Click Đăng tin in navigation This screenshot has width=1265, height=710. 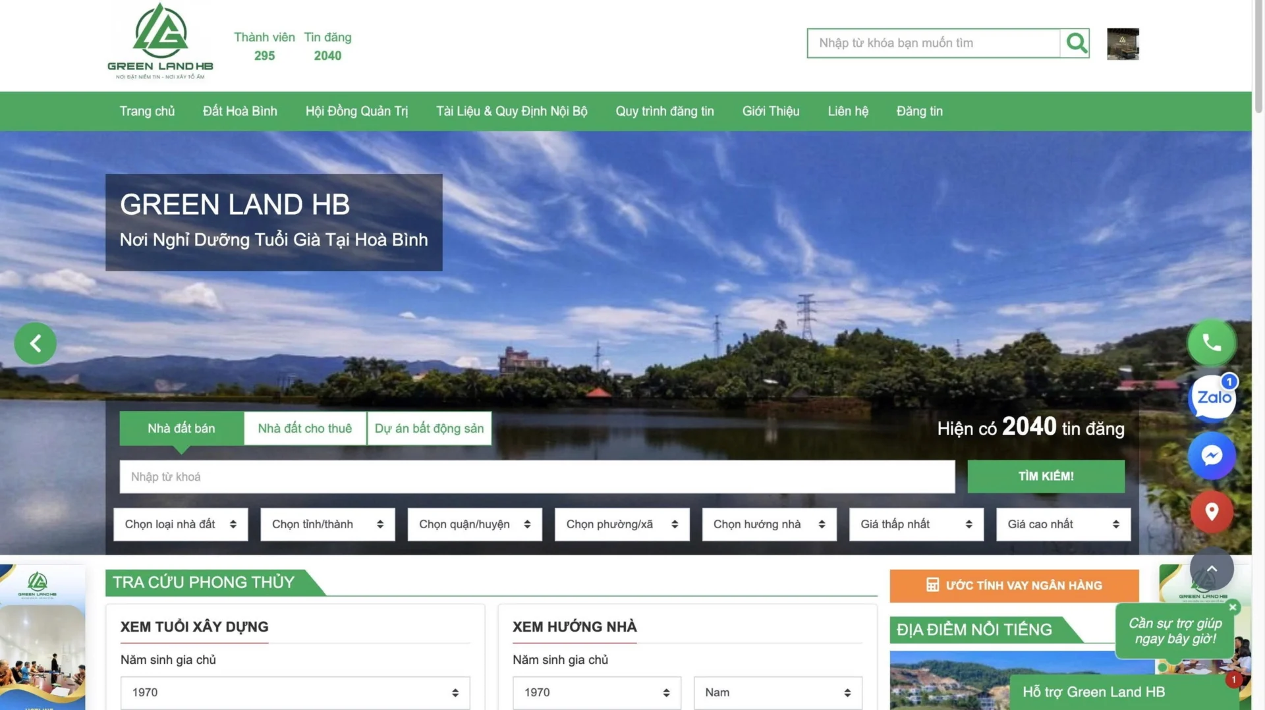(x=919, y=111)
